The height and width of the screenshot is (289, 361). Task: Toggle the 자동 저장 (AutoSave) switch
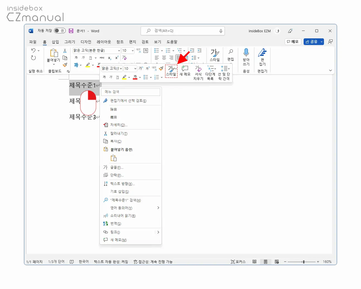click(60, 31)
